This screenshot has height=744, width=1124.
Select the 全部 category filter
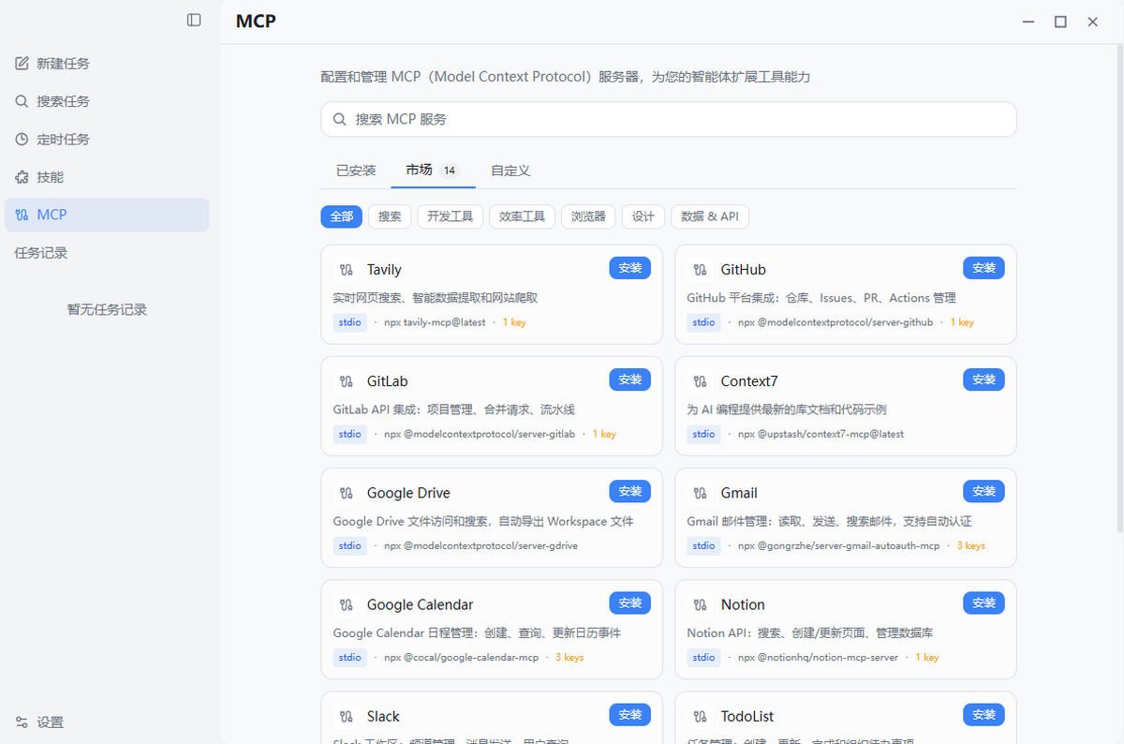pyautogui.click(x=341, y=216)
